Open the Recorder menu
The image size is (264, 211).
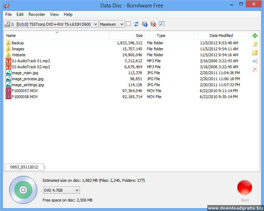[37, 14]
